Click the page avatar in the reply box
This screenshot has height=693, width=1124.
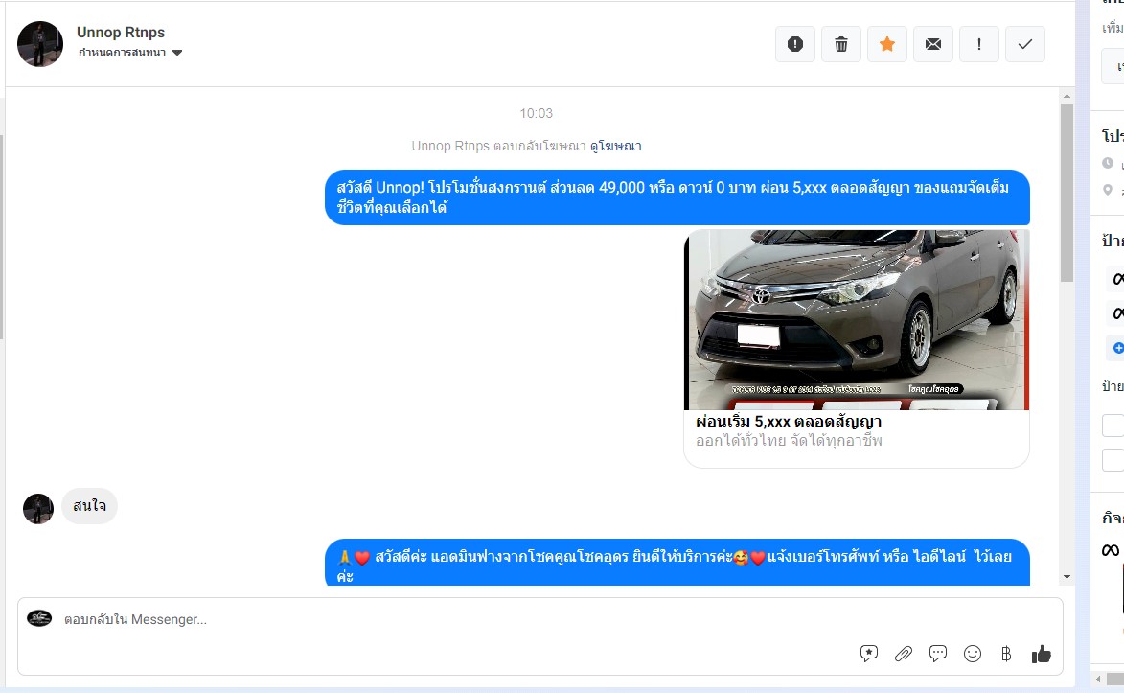[39, 618]
